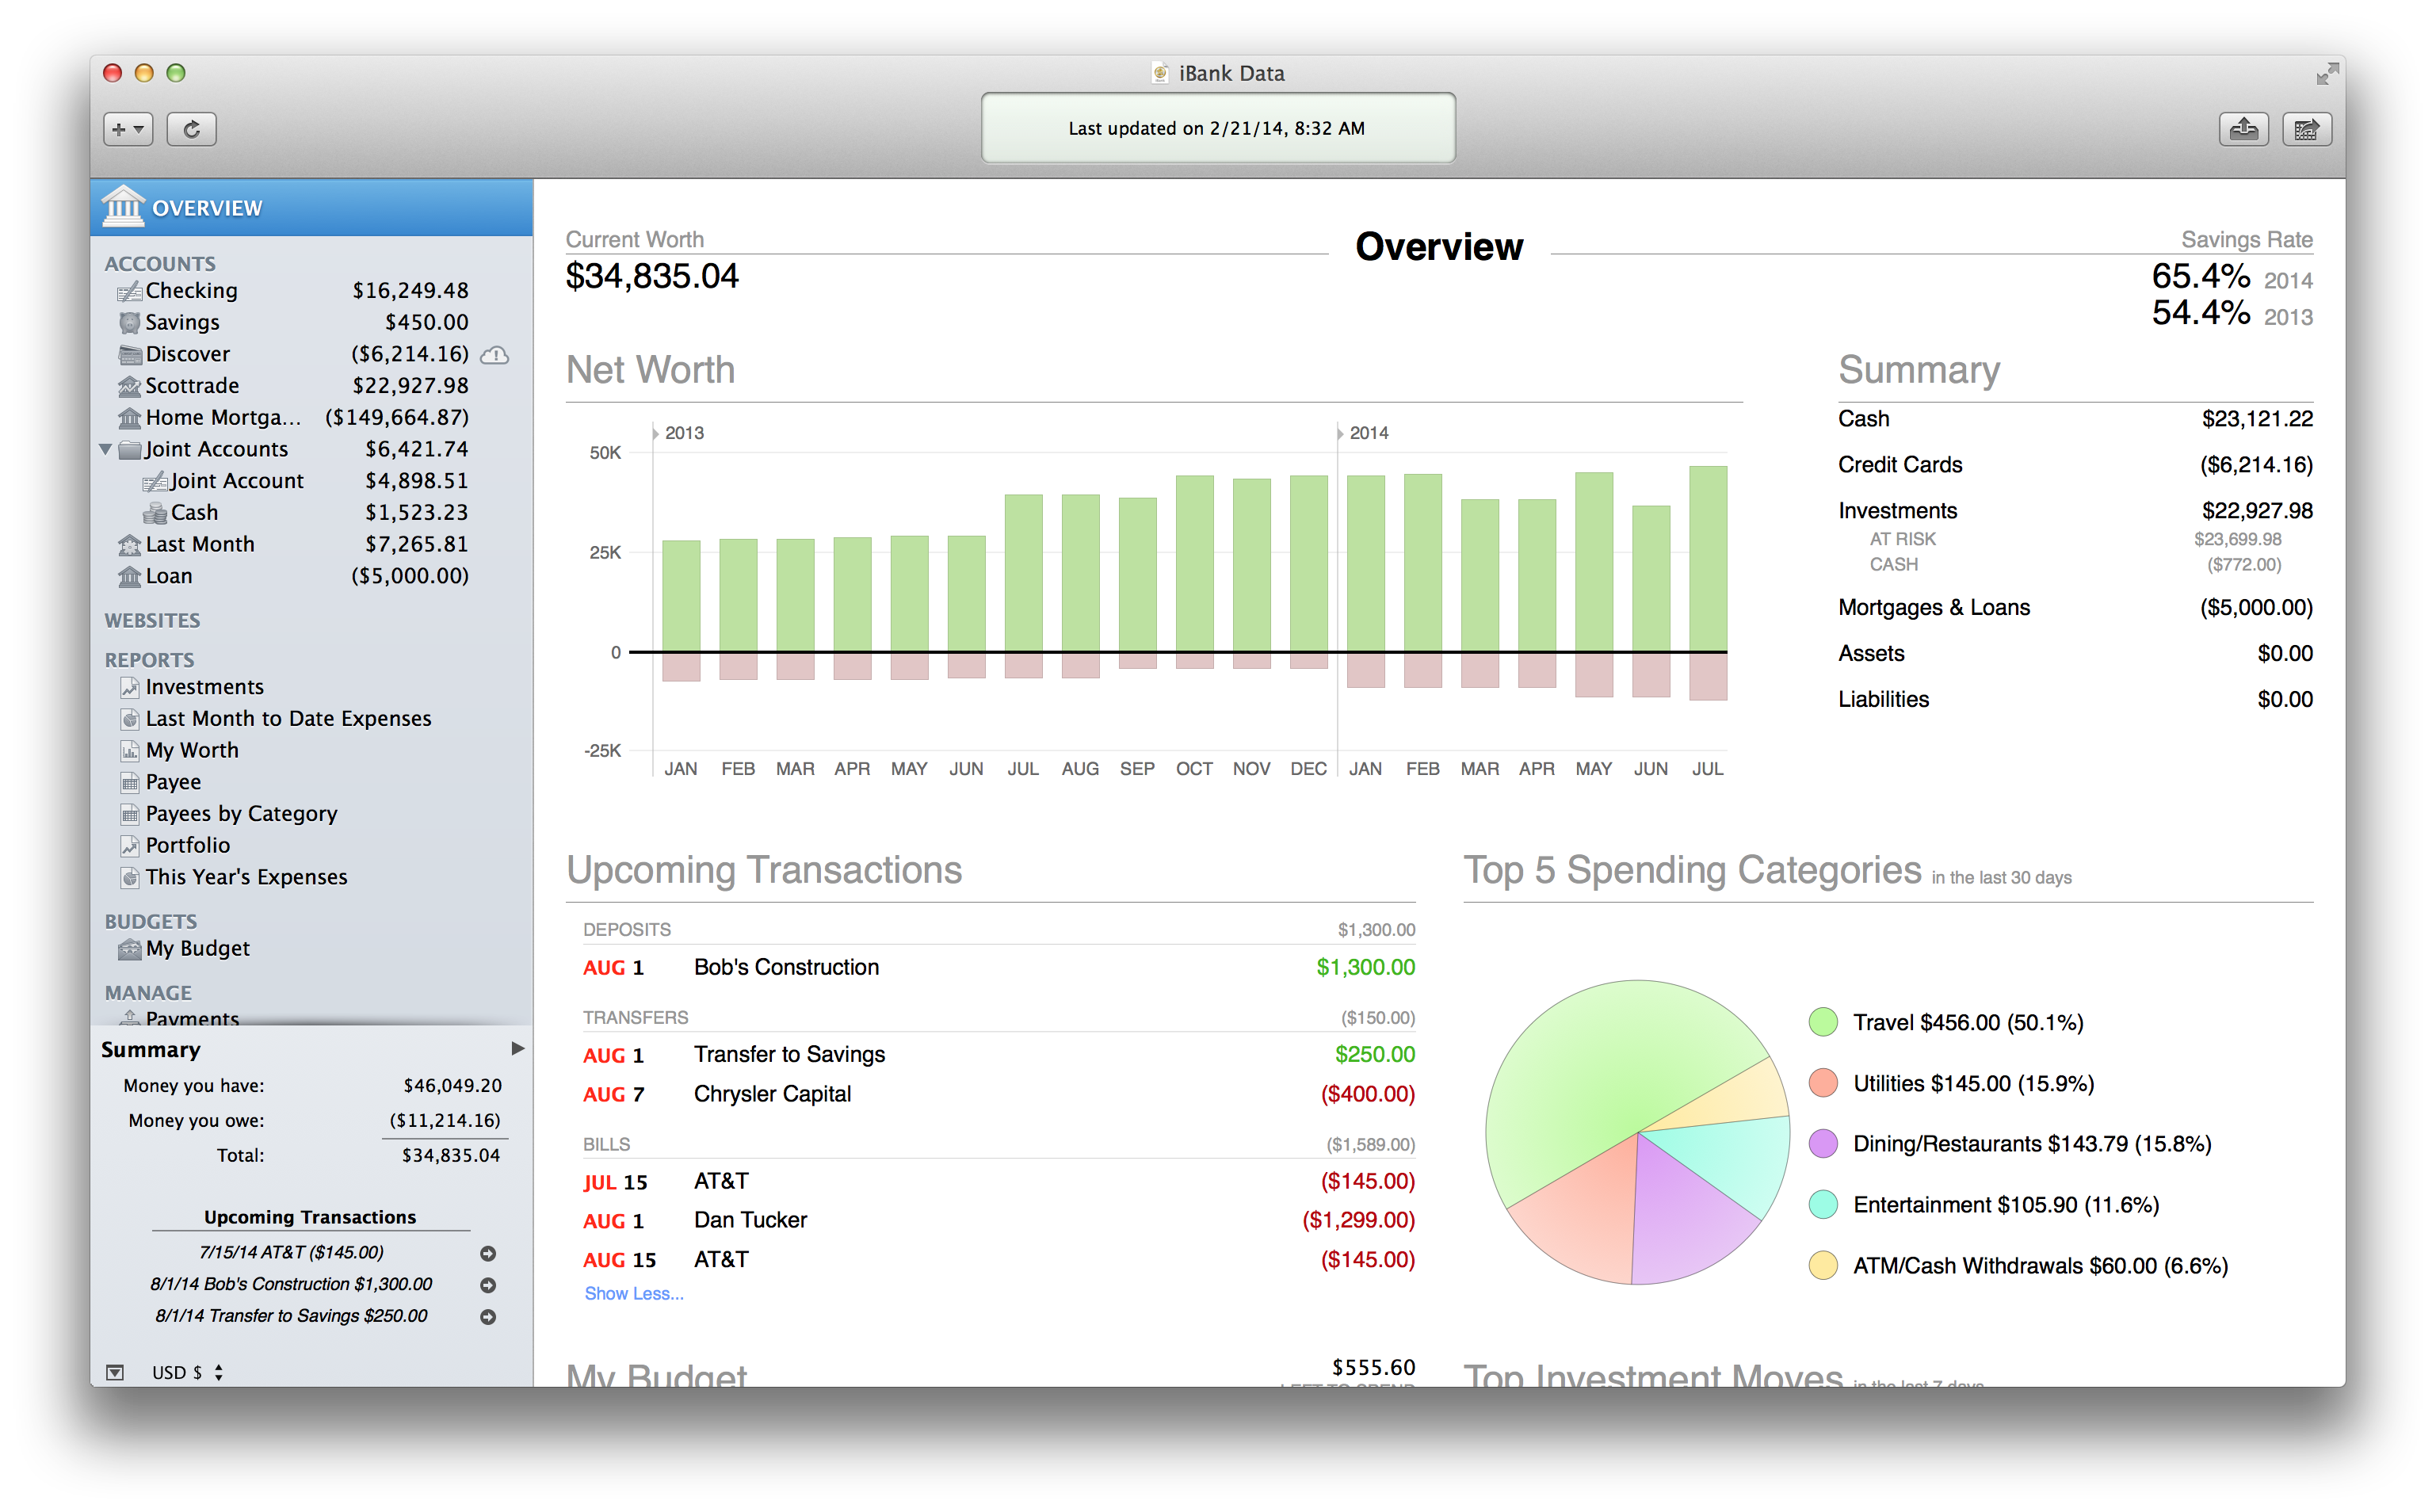Image resolution: width=2436 pixels, height=1512 pixels.
Task: Click the refresh accounts toolbar button
Action: [x=191, y=129]
